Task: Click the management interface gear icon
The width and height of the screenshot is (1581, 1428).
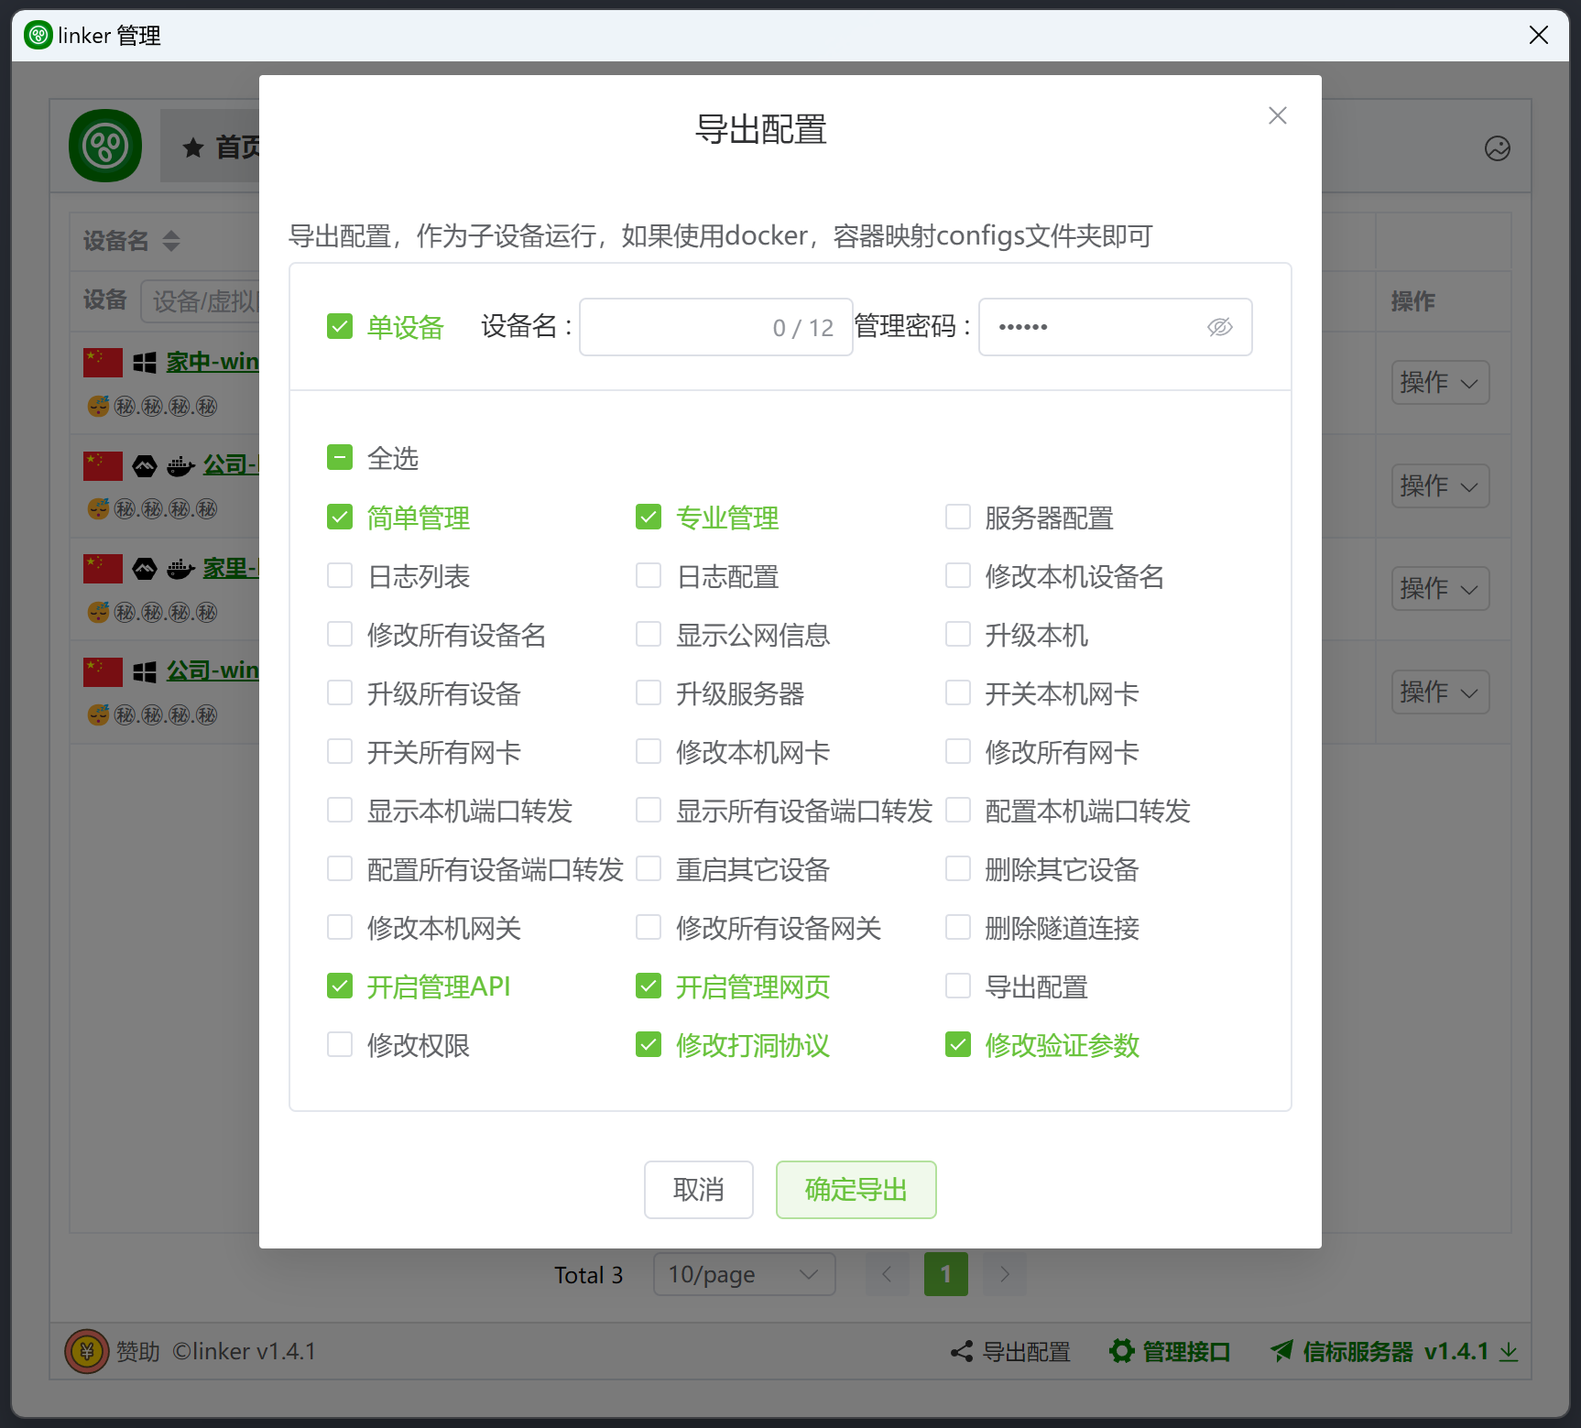Action: point(1121,1352)
